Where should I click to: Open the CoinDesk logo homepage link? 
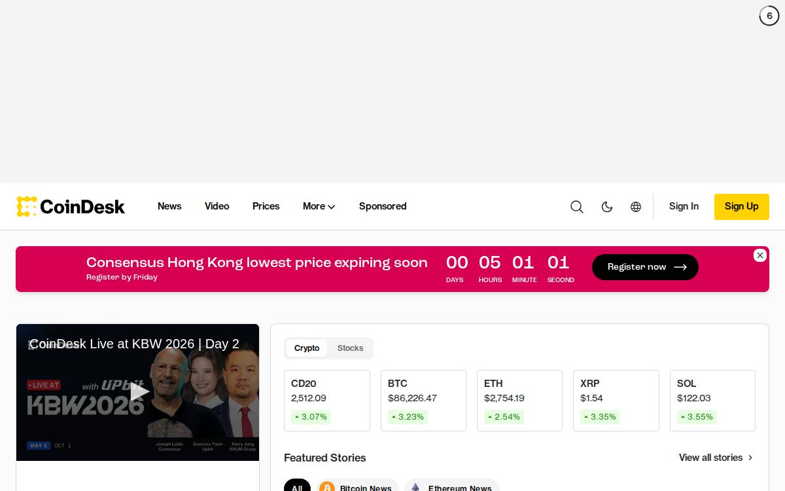[x=71, y=207]
